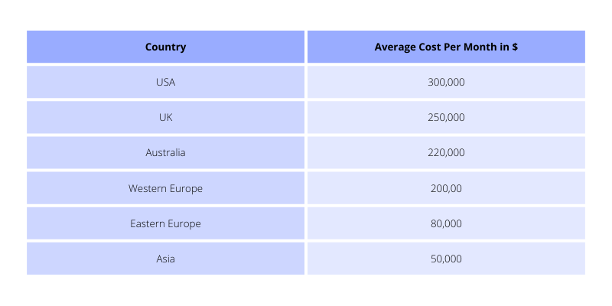This screenshot has width=612, height=306.
Task: Select the USA country cell
Action: click(165, 82)
